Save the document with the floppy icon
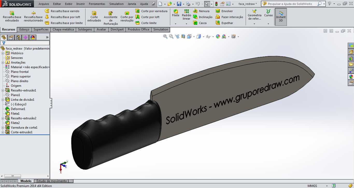The width and height of the screenshot is (354, 188). pos(179,4)
